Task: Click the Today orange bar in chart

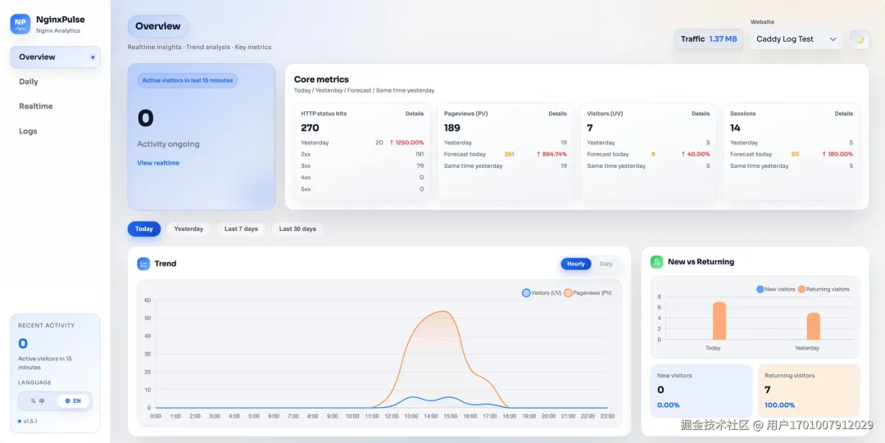Action: (719, 321)
